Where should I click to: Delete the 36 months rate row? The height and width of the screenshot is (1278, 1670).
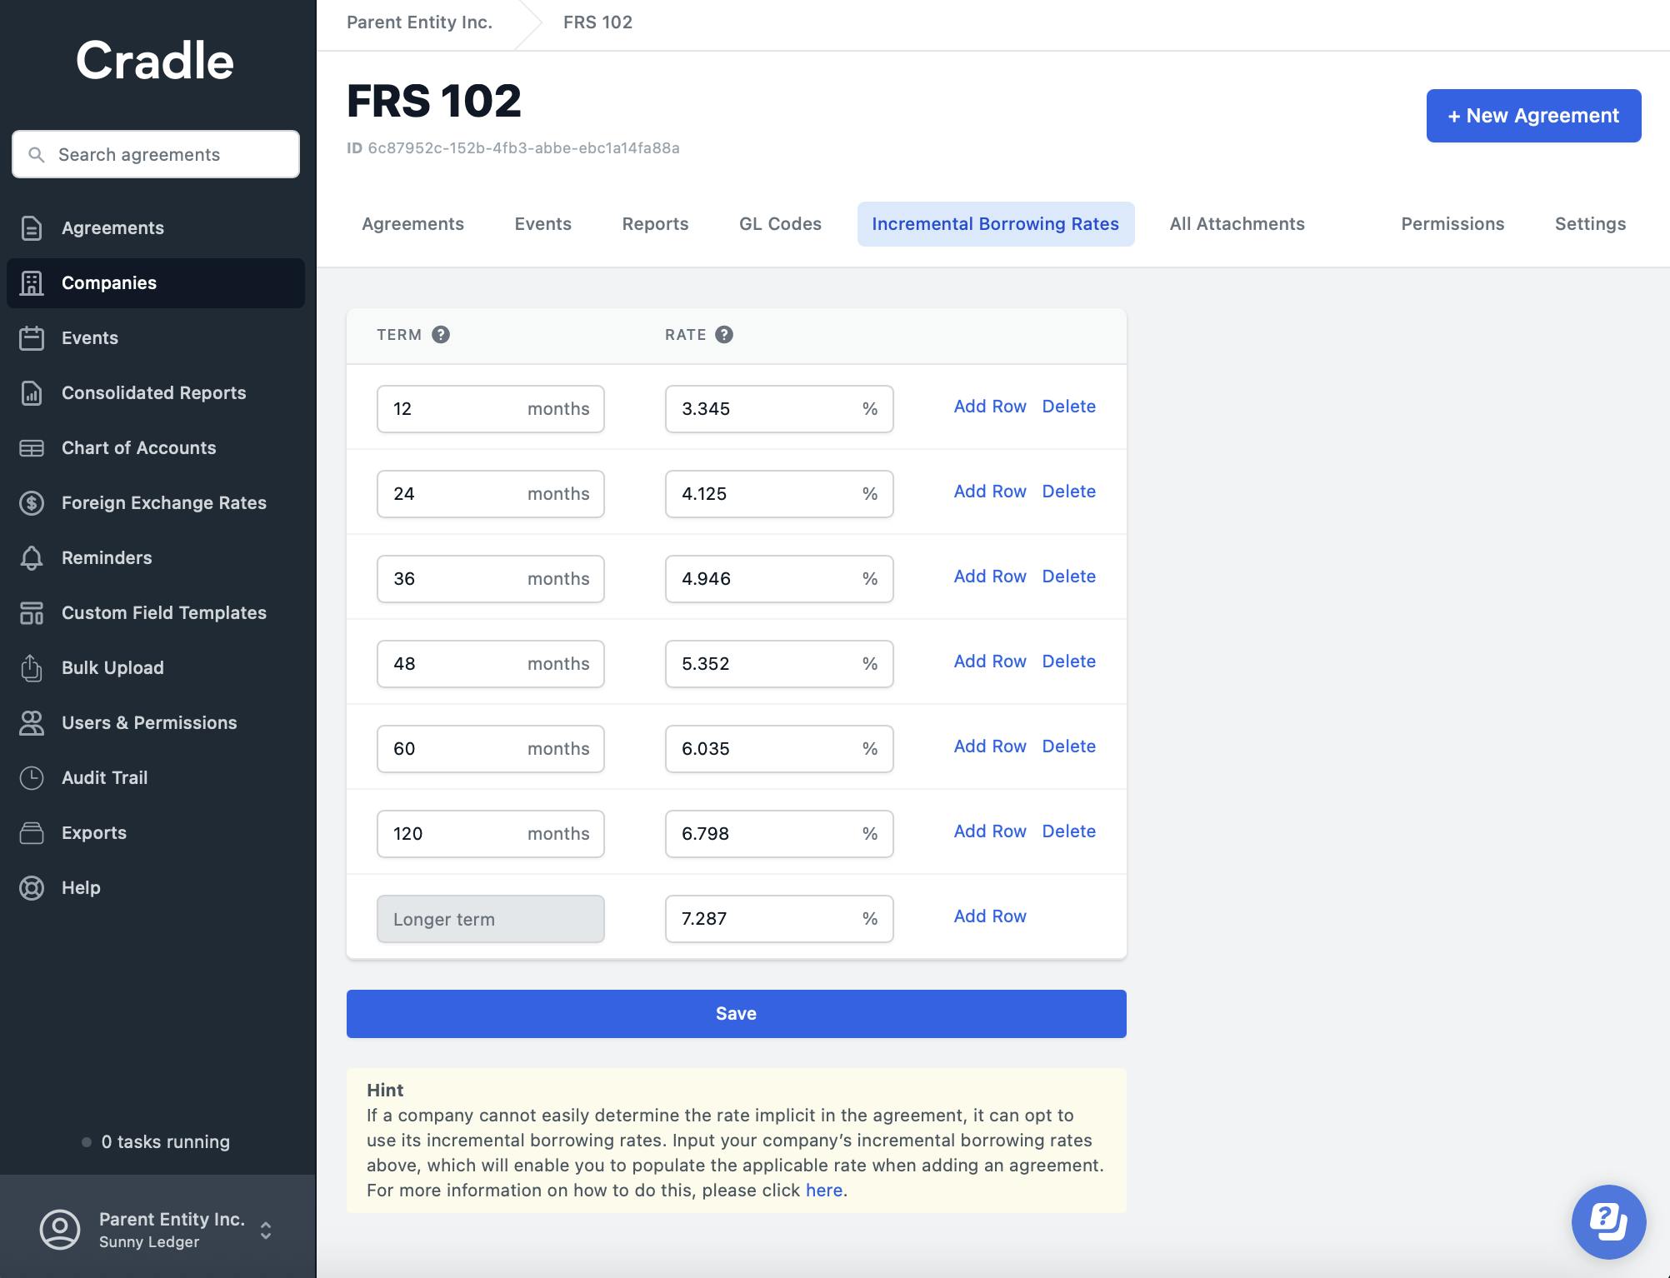point(1068,577)
